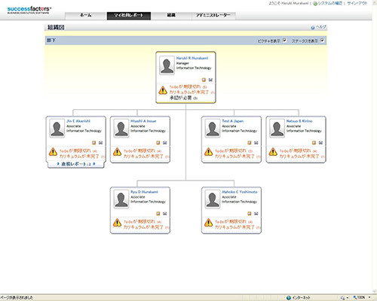
Task: Click the org chart icon on Mahoko Yoshimoto's card
Action: [x=256, y=214]
